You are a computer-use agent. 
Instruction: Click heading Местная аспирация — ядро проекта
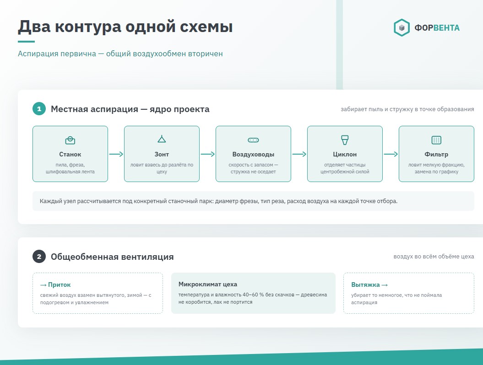130,109
